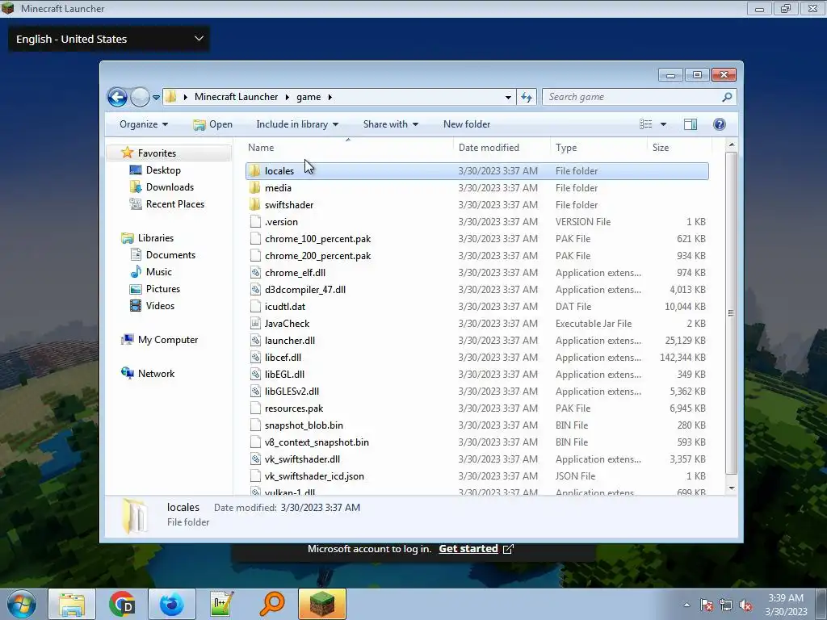Open Documents library in navigation pane
Viewport: 827px width, 620px height.
170,254
